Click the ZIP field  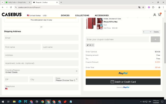coord(16,79)
